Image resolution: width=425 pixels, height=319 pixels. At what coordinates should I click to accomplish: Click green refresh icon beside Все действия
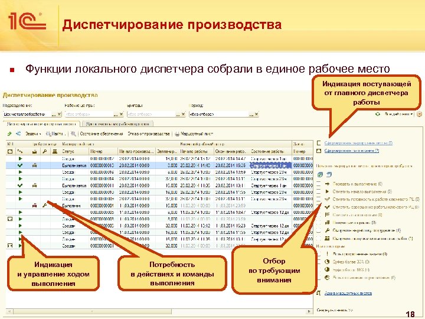click(x=378, y=114)
